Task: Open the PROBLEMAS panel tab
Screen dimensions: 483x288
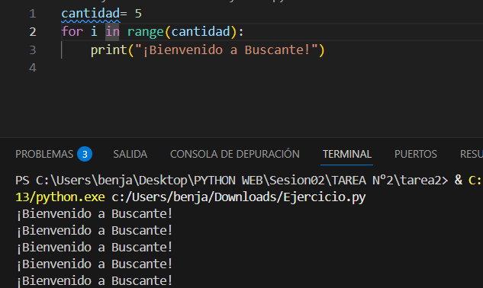Action: pyautogui.click(x=44, y=154)
